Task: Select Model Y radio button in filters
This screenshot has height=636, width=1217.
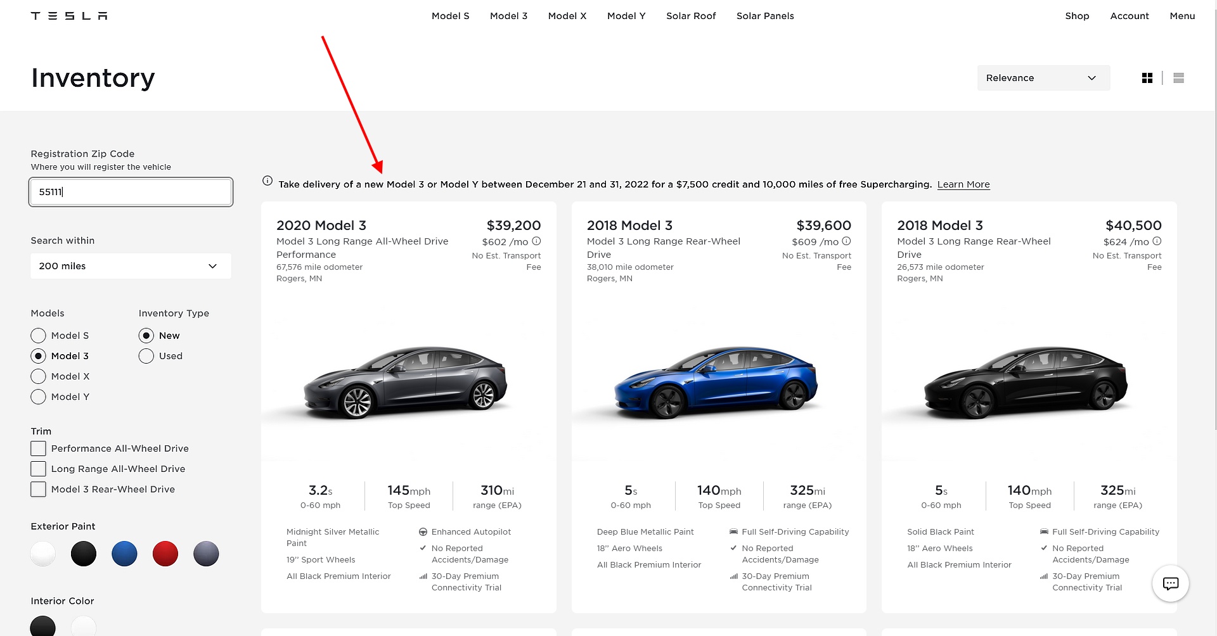Action: (38, 397)
